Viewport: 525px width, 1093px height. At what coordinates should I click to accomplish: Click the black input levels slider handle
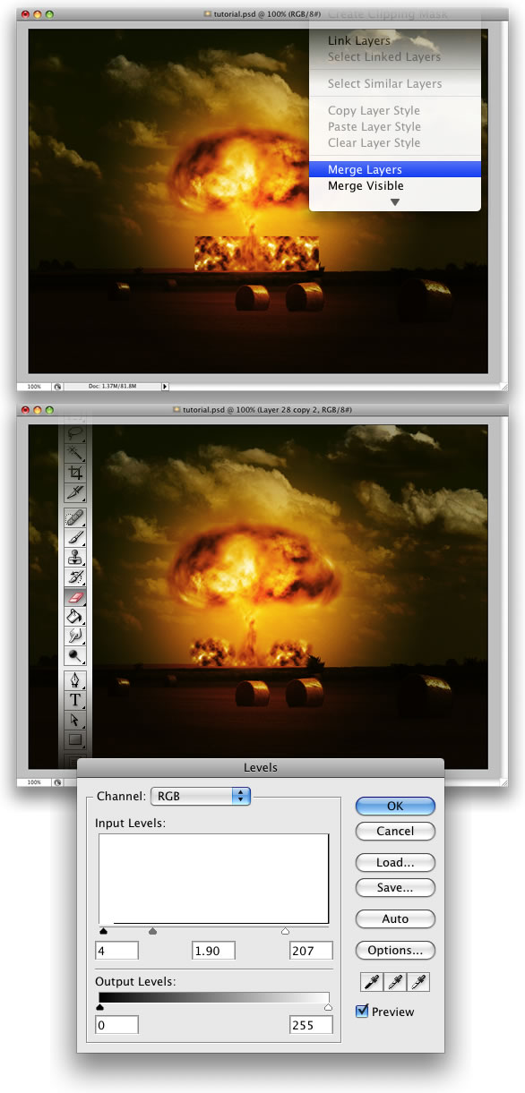(x=103, y=931)
